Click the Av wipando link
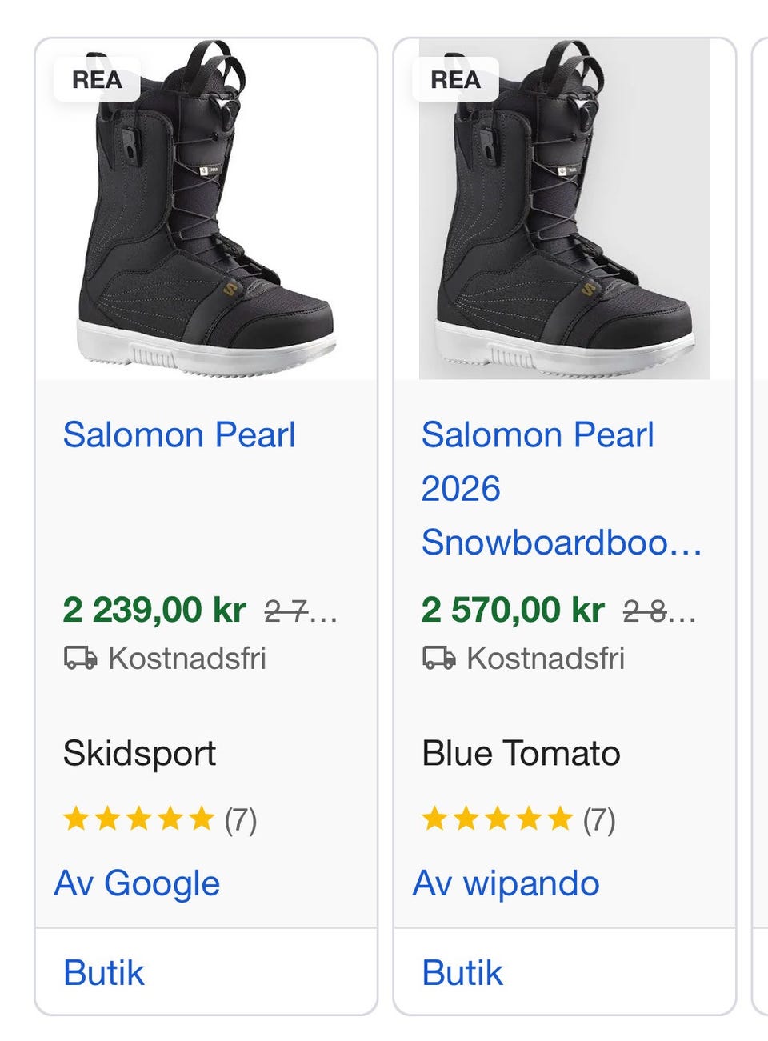 click(x=506, y=883)
